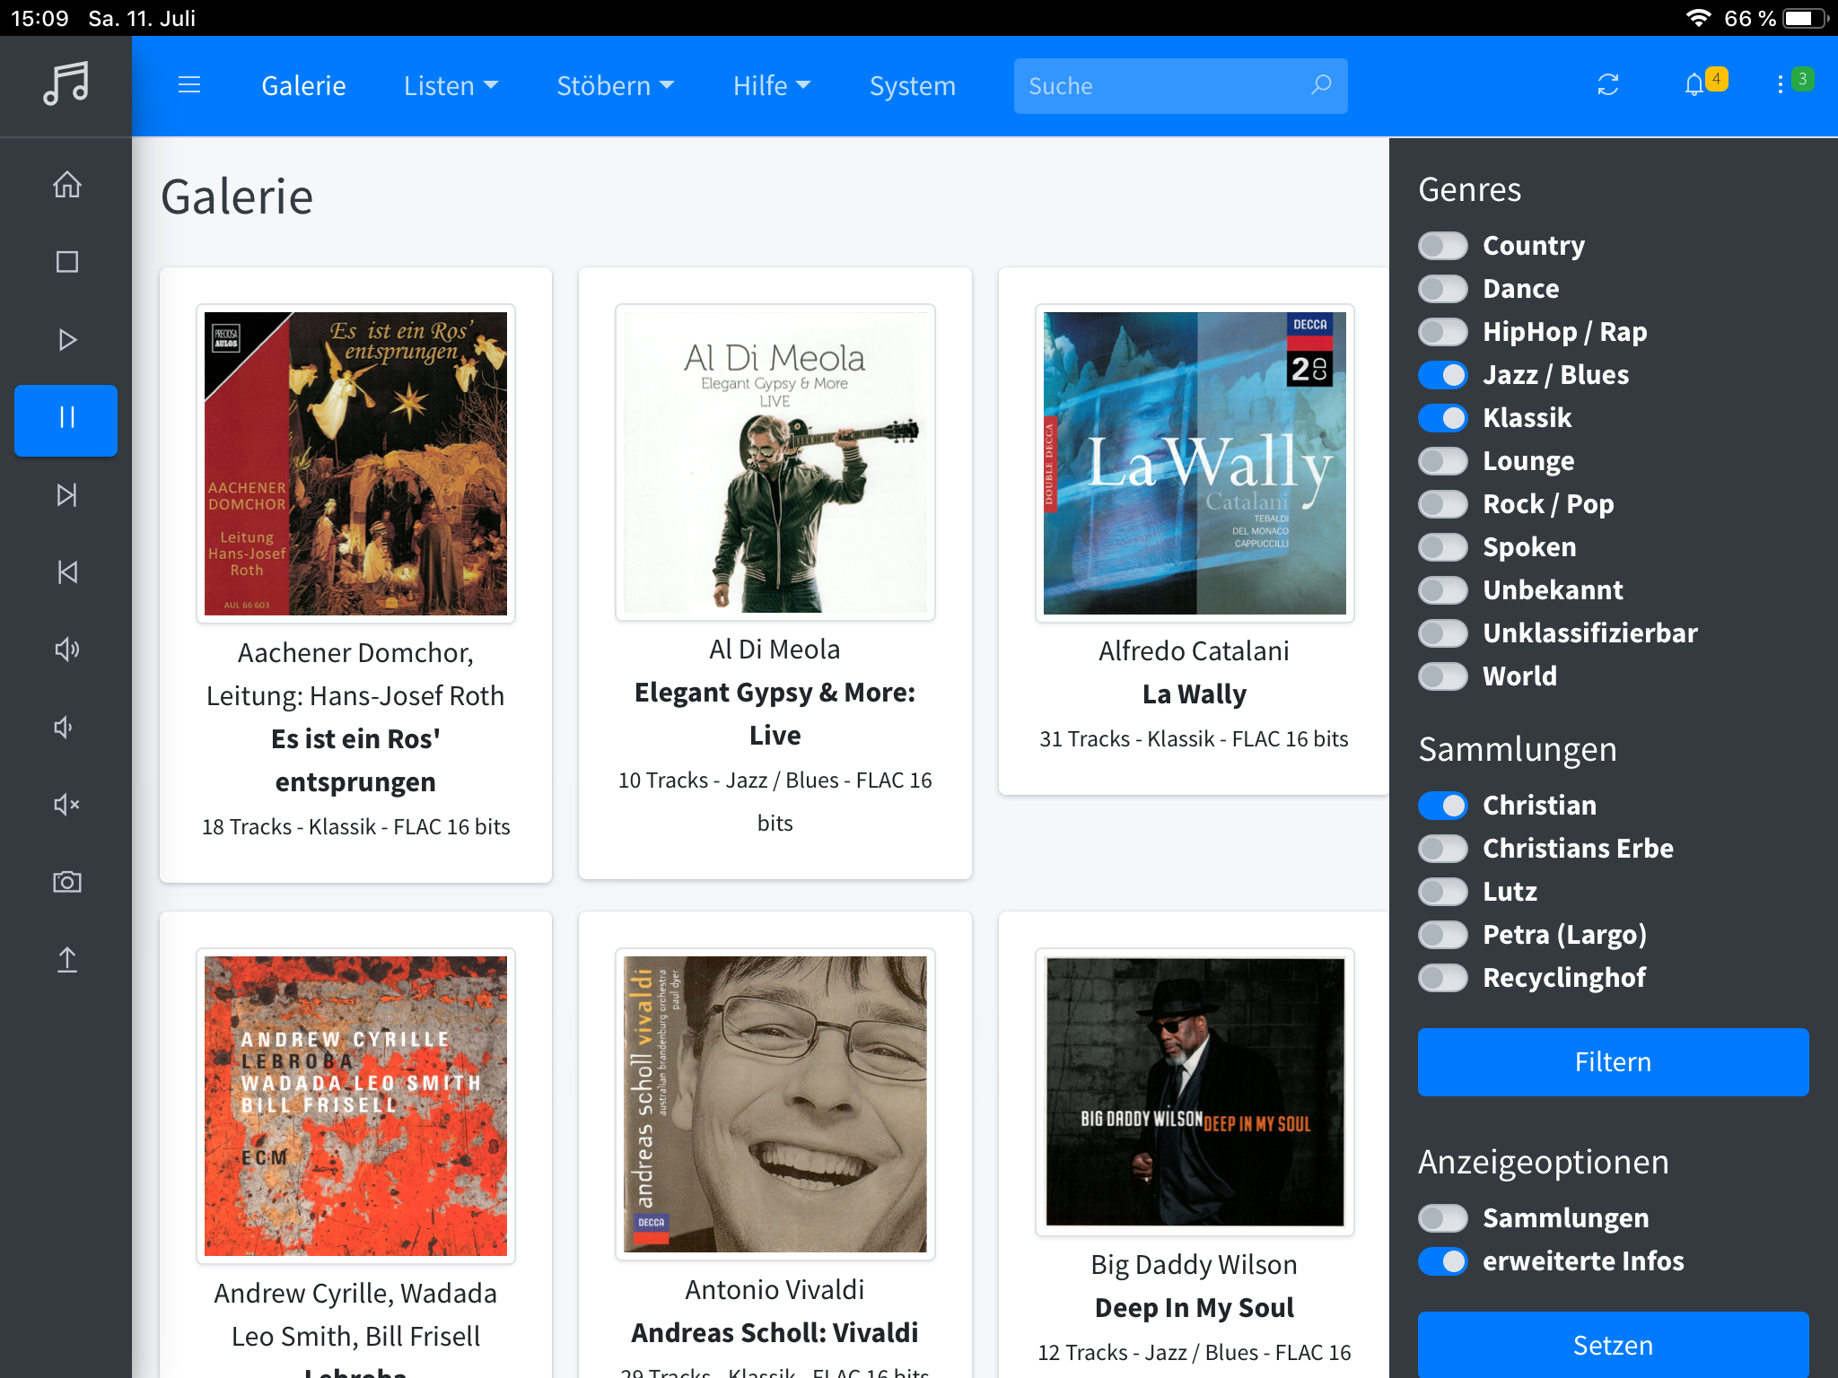Enable the Dance genre toggle

click(x=1443, y=289)
